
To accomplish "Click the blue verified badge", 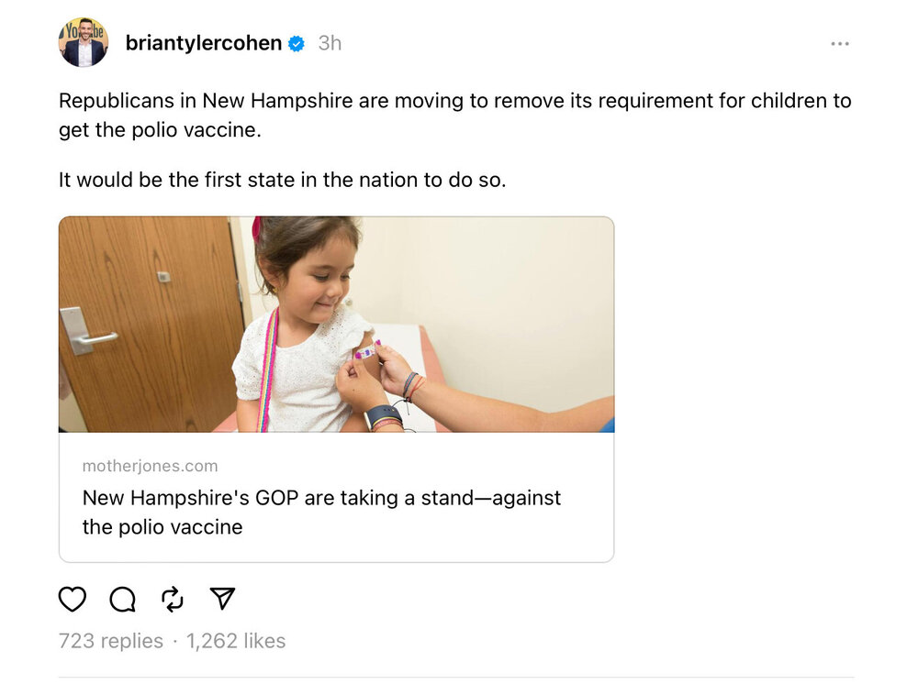I will point(297,43).
